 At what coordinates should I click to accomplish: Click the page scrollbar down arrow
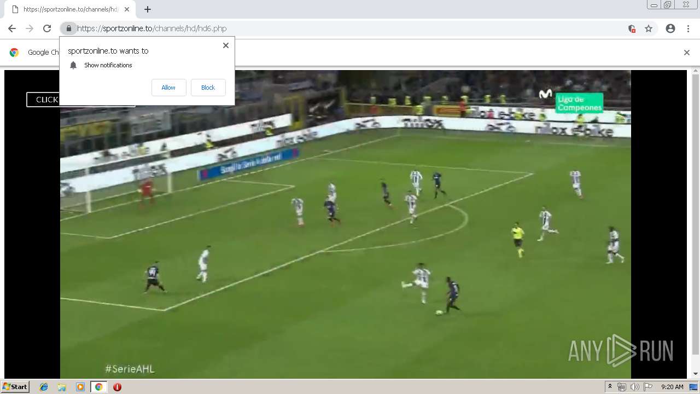[696, 374]
